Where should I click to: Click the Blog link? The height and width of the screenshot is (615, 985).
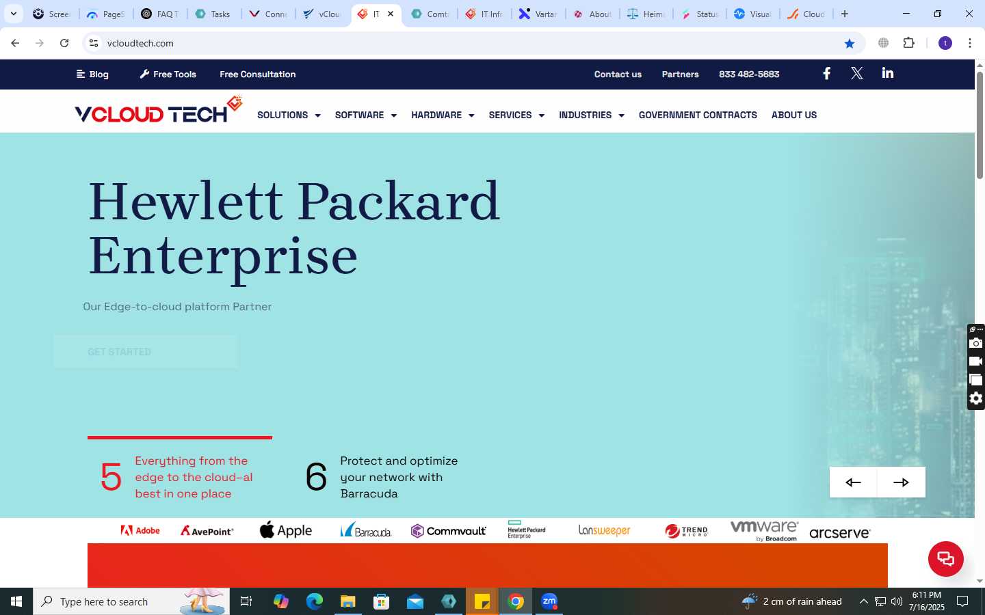[x=92, y=74]
